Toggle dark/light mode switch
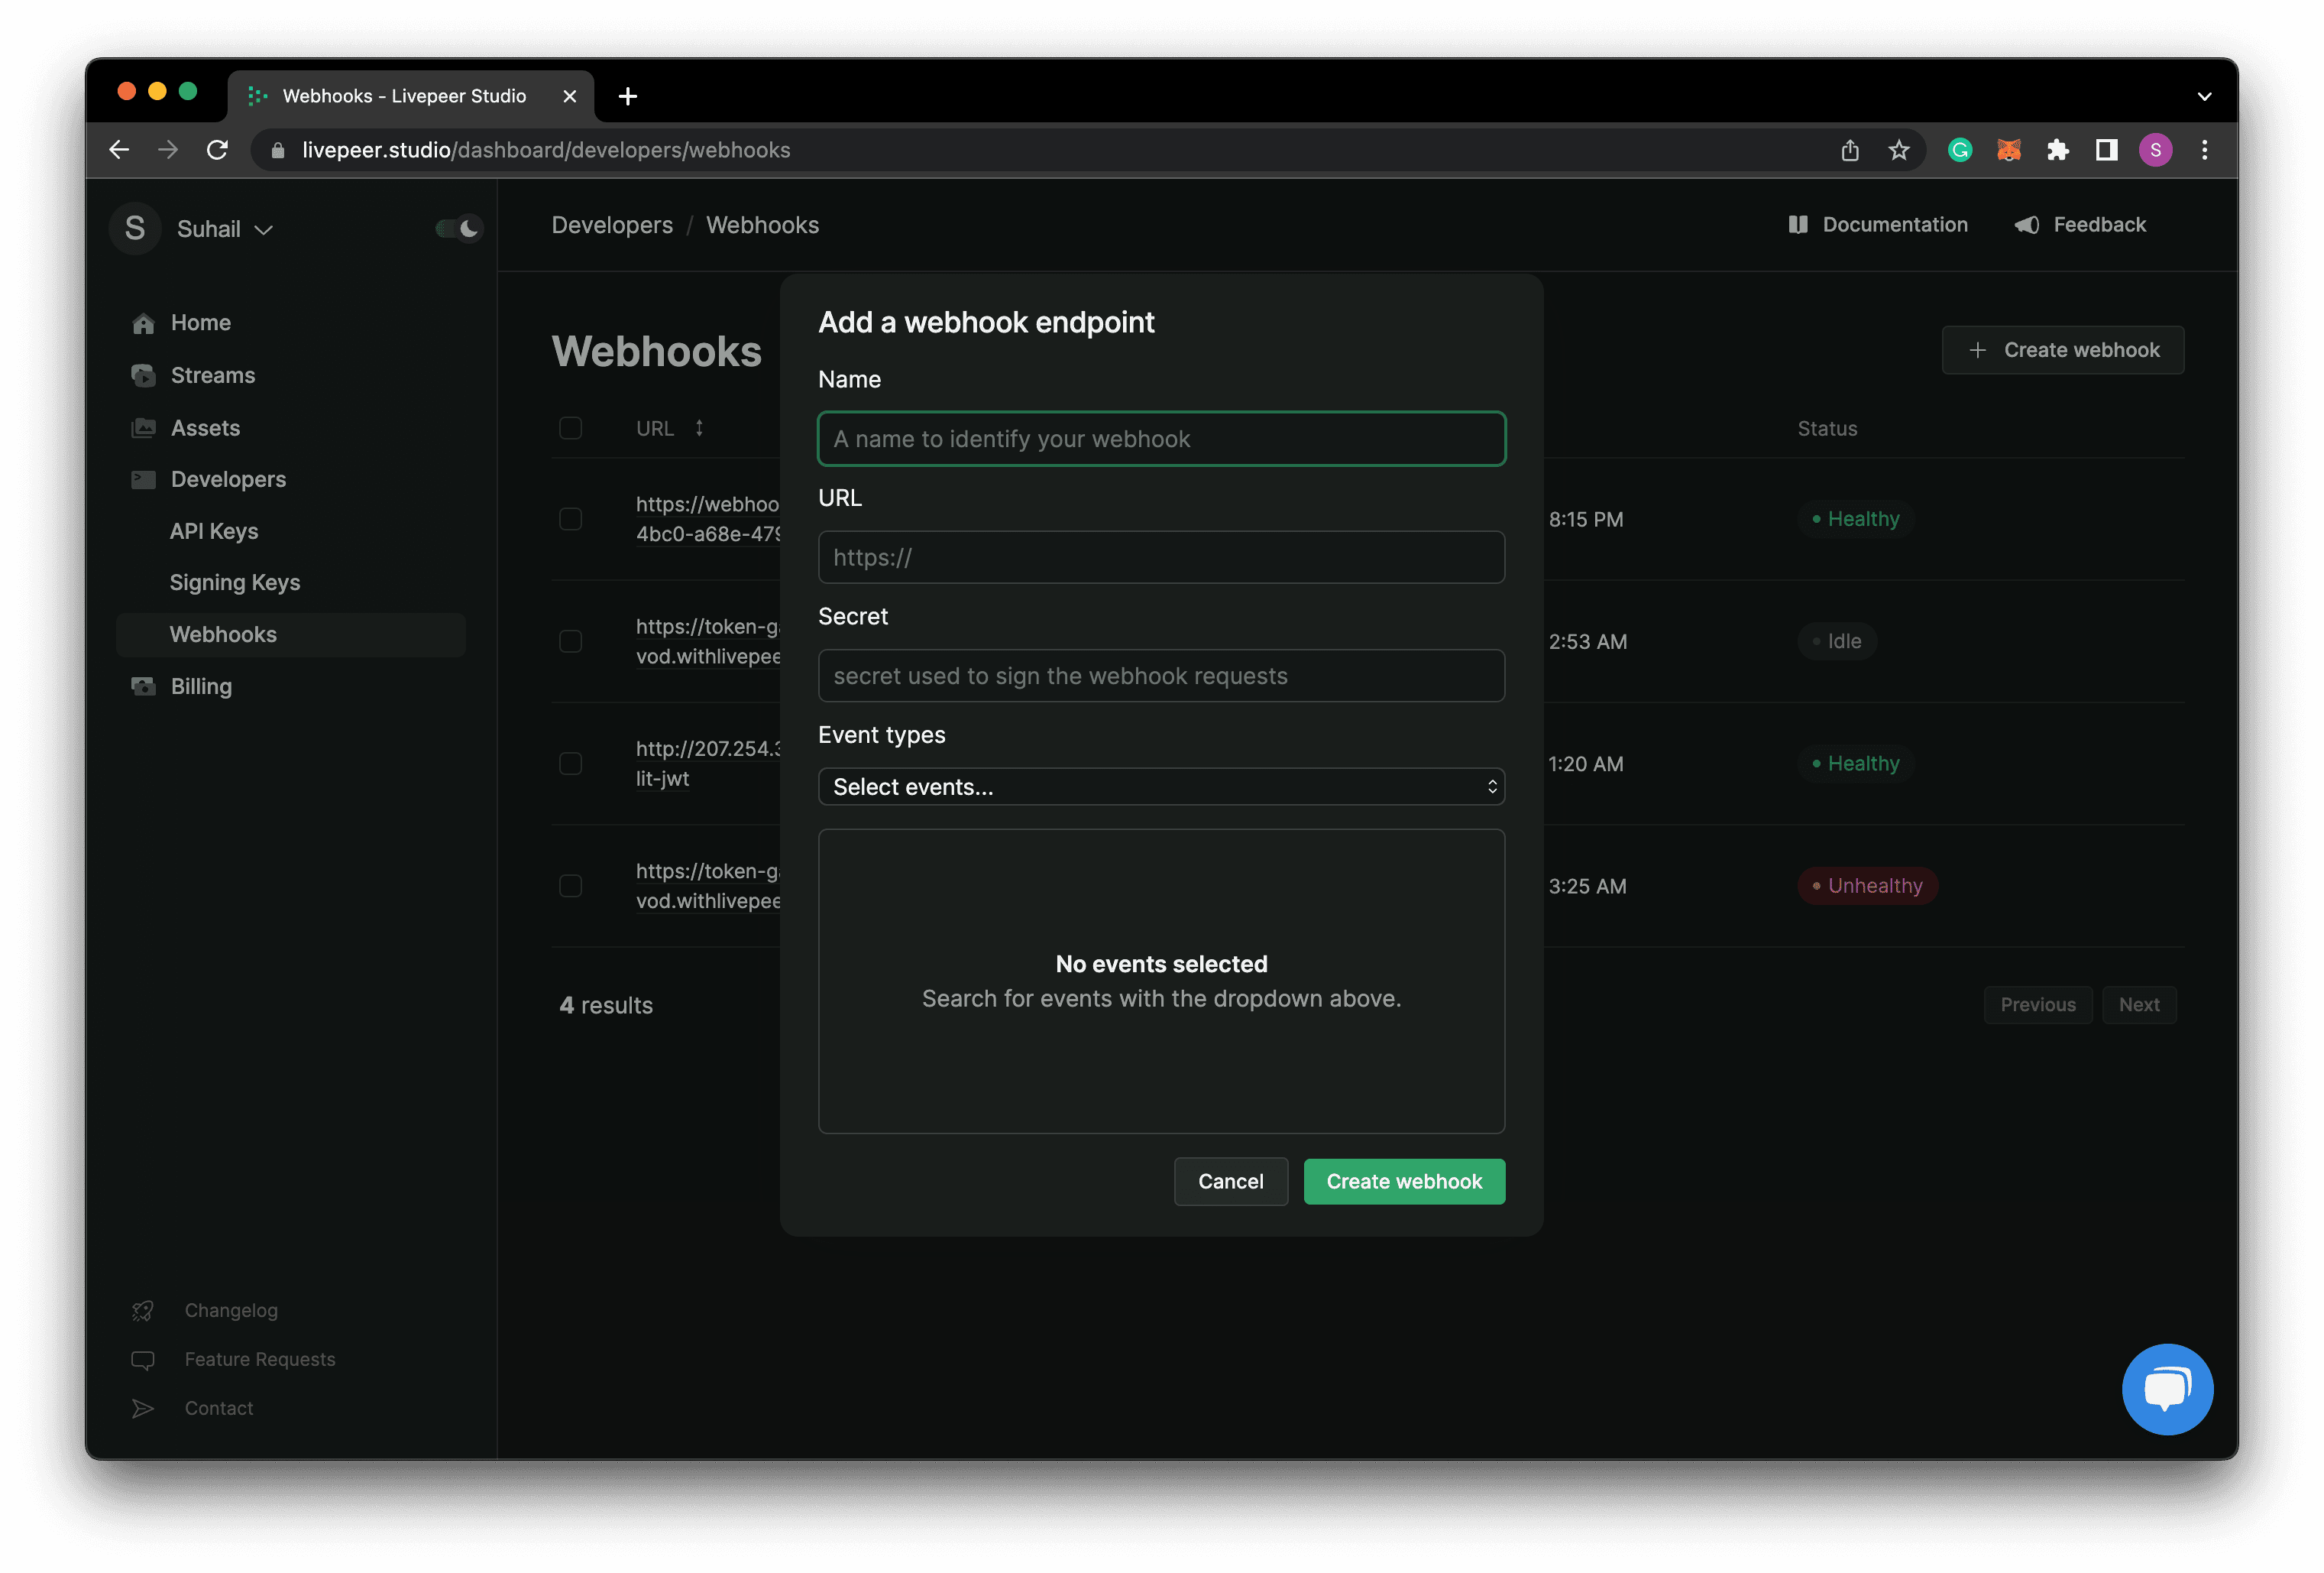 coord(456,225)
